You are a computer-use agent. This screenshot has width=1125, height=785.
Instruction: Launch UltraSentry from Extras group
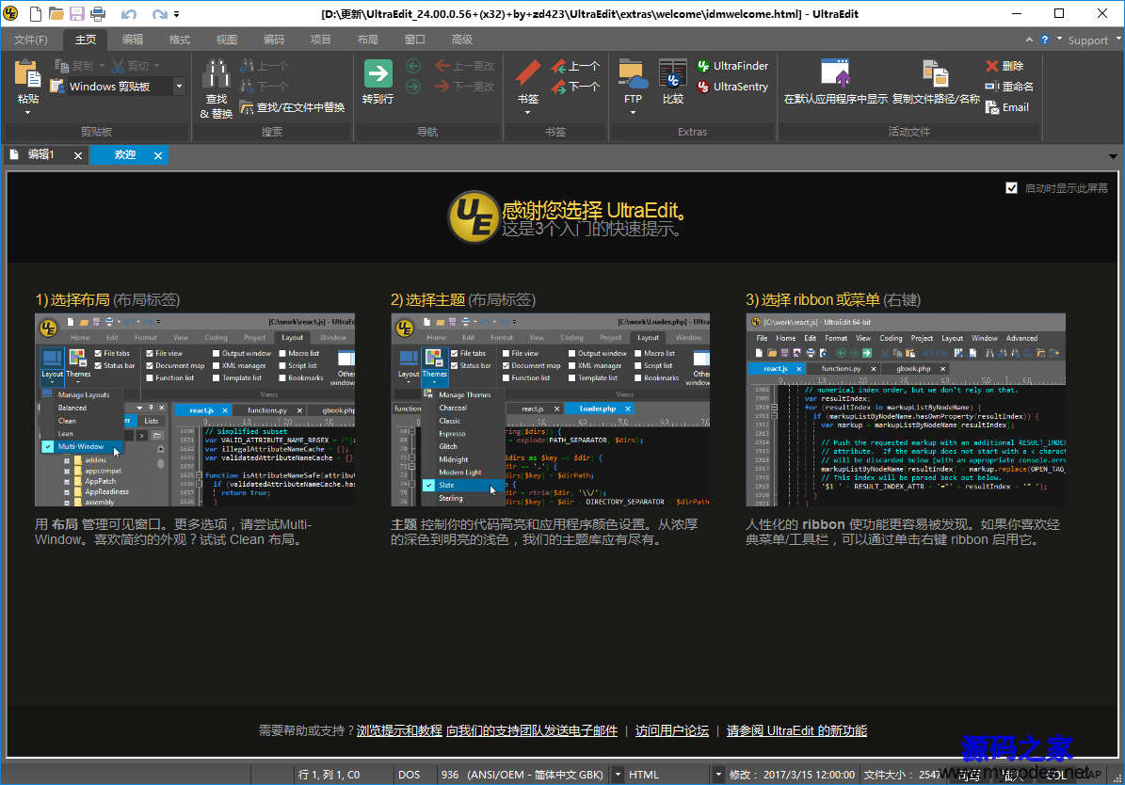coord(732,87)
